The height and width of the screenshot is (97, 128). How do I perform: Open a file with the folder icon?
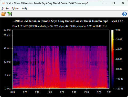pyautogui.click(x=3, y=14)
